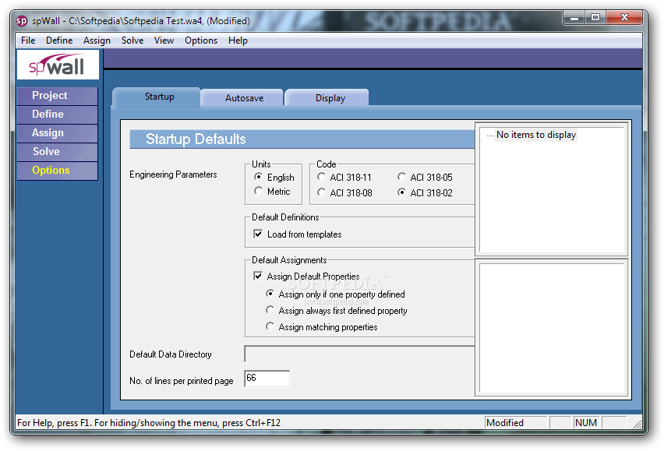
Task: Open the Solve menu
Action: [132, 41]
